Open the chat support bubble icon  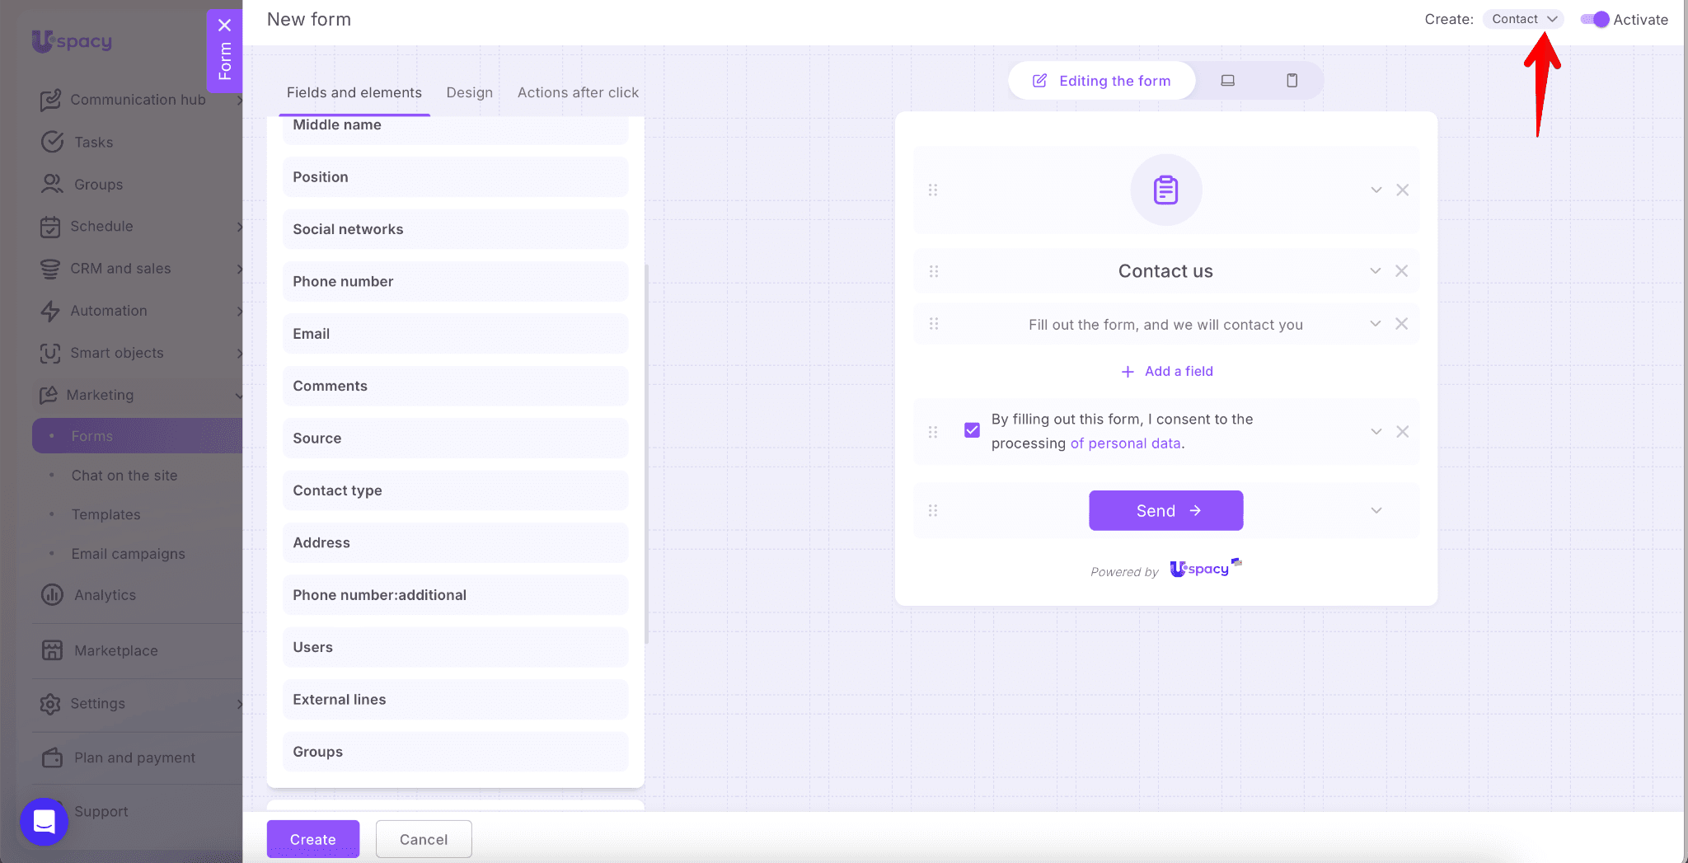44,821
